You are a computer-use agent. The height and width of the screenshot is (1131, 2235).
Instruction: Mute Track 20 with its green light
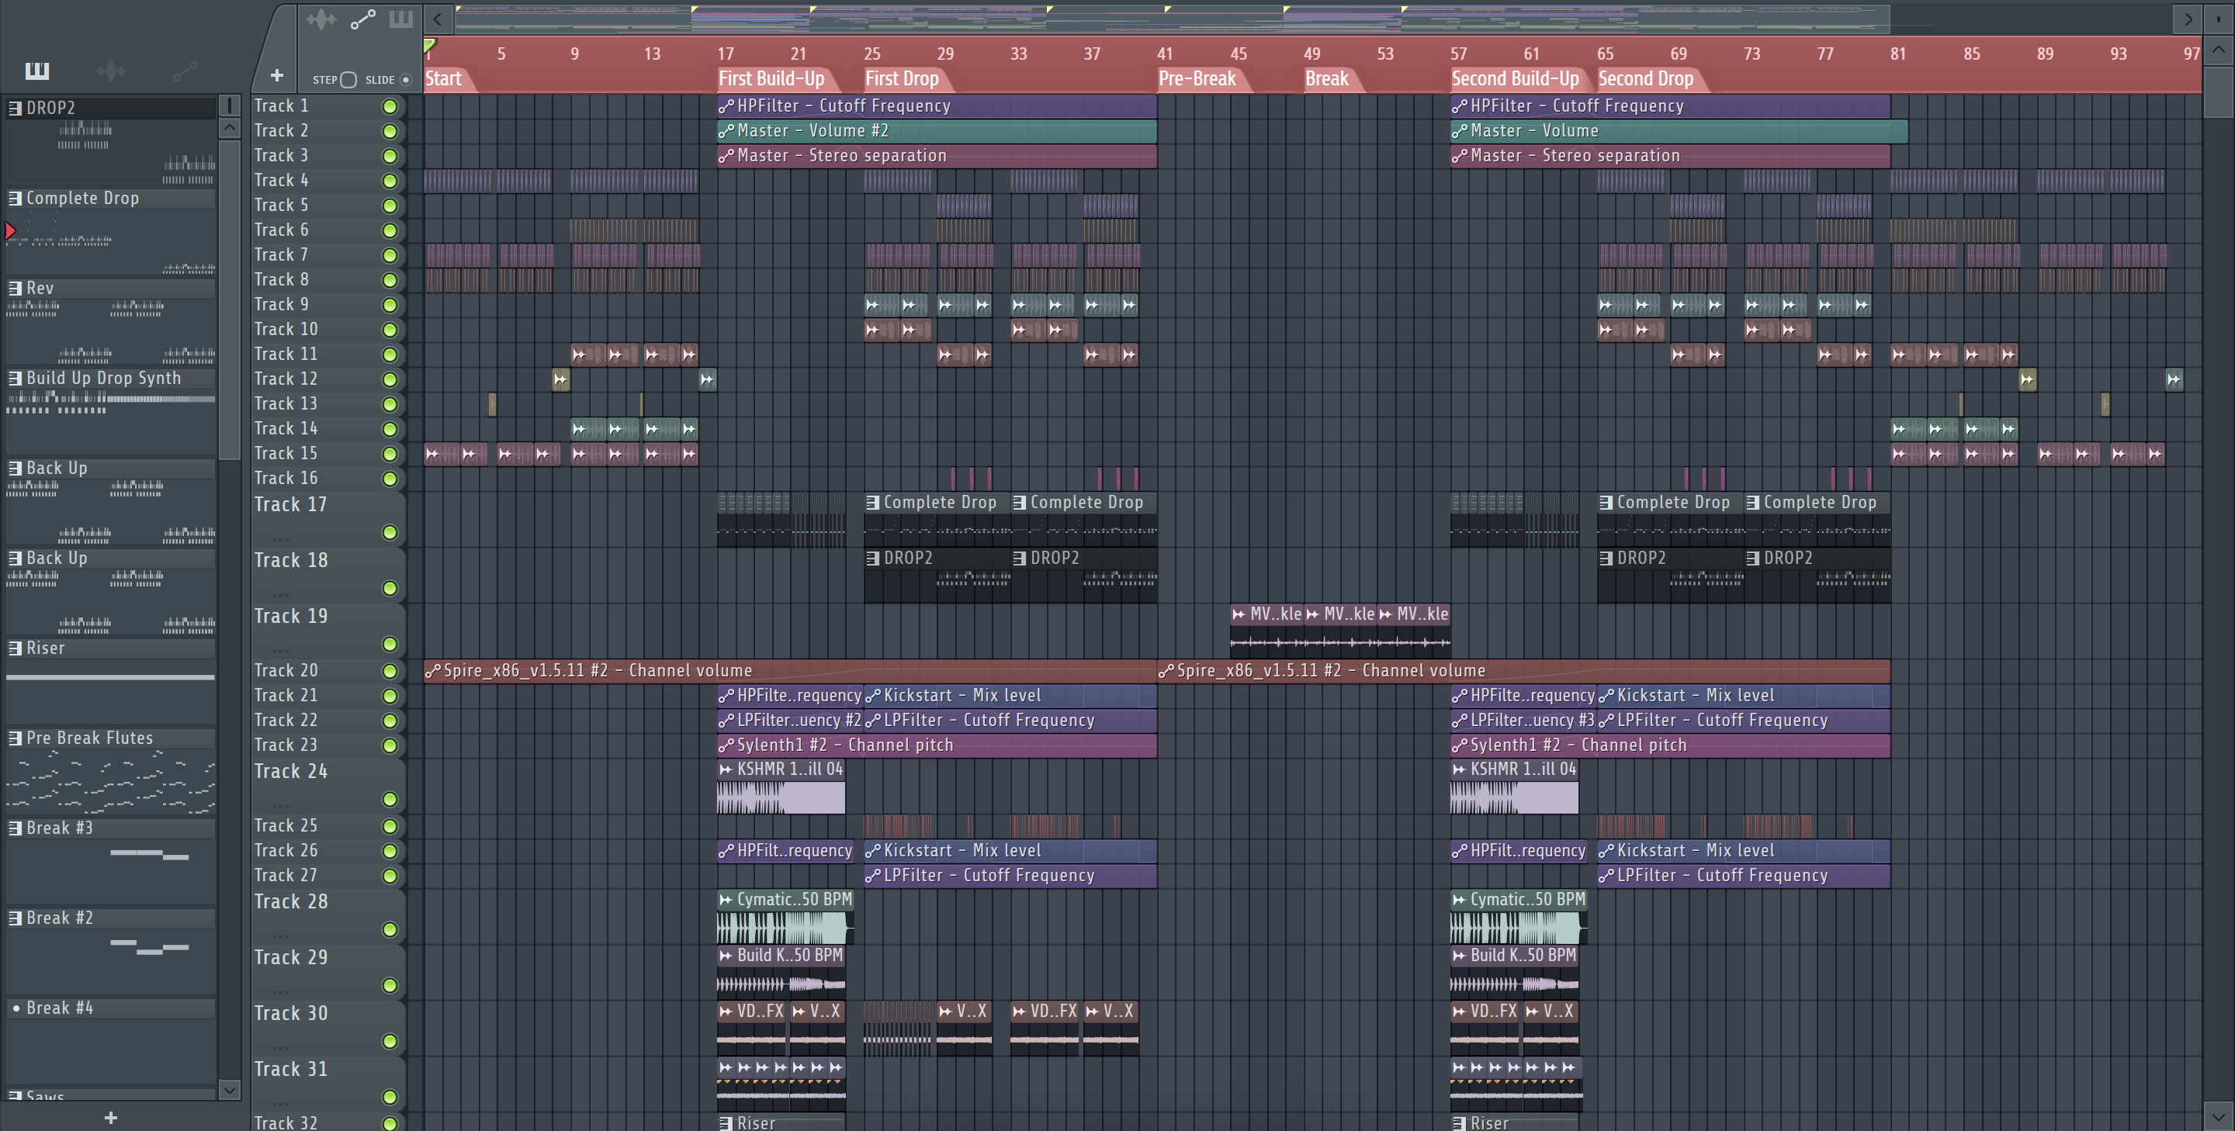click(390, 671)
